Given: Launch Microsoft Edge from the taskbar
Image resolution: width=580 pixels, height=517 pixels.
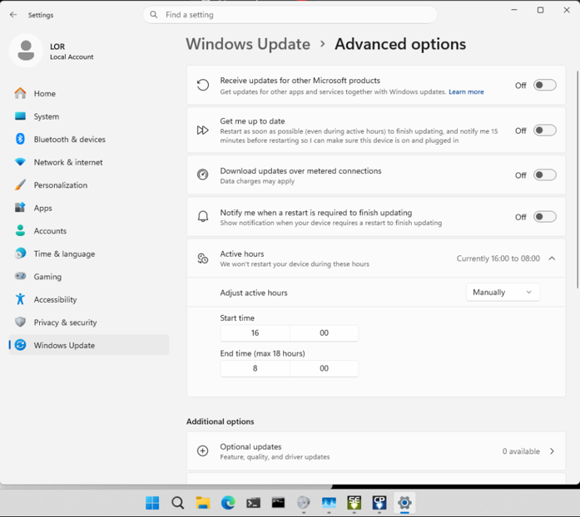Looking at the screenshot, I should [228, 503].
